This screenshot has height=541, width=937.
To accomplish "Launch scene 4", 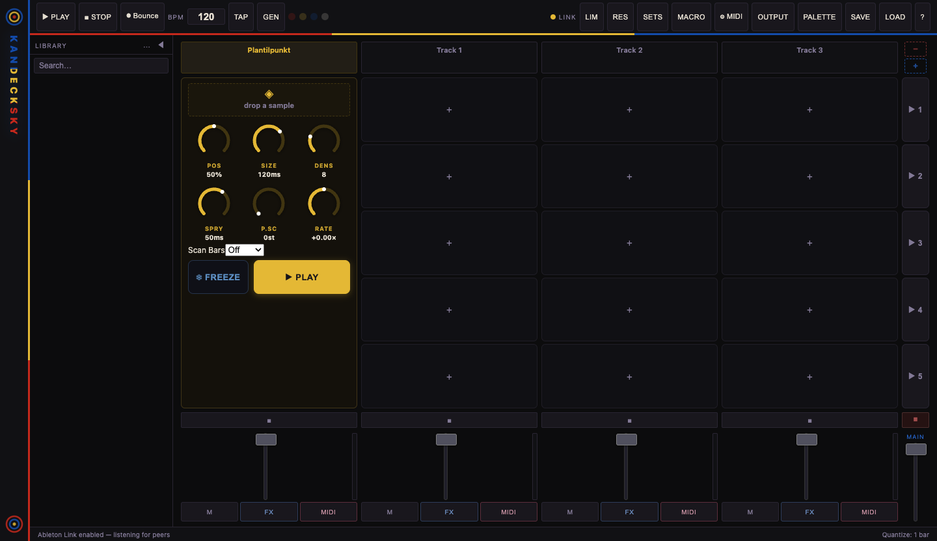I will (916, 310).
